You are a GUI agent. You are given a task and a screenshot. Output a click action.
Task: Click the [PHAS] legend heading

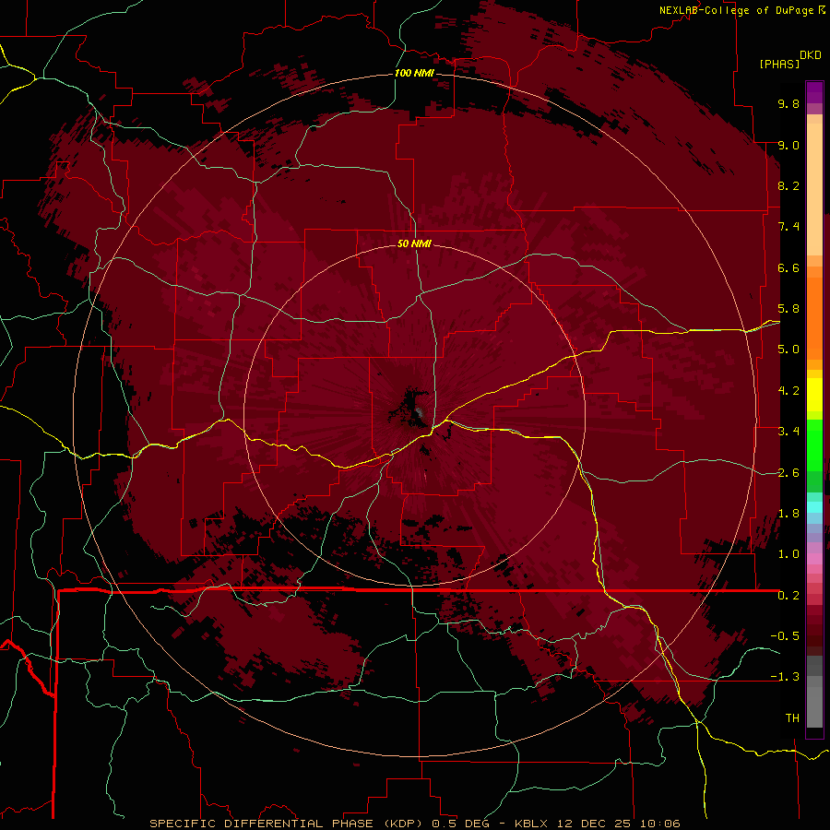point(779,64)
